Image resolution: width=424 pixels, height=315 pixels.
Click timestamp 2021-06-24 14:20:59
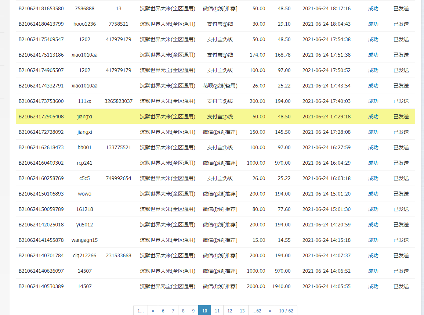tap(326, 225)
